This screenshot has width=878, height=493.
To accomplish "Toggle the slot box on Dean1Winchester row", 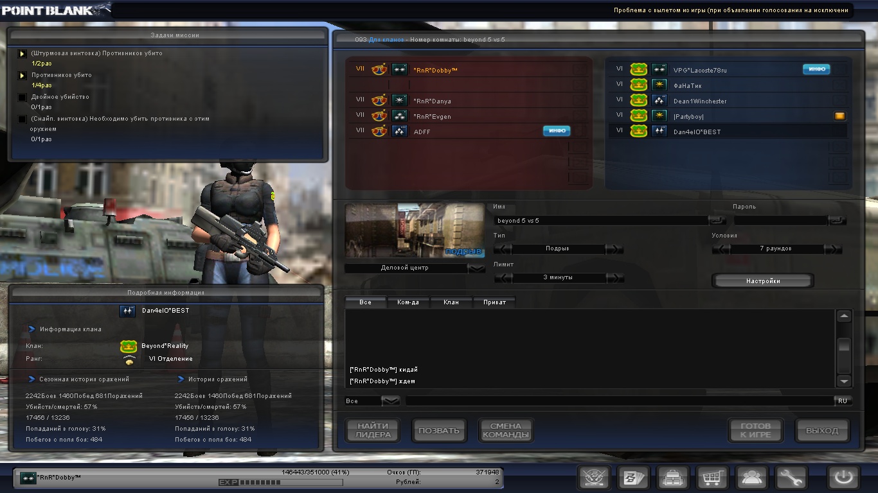I will (x=839, y=100).
